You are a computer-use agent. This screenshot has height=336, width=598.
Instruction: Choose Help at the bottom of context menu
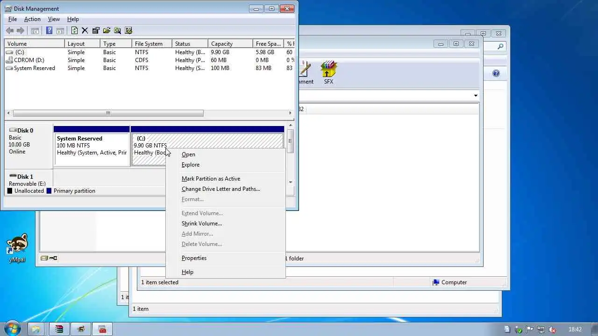[226, 272]
